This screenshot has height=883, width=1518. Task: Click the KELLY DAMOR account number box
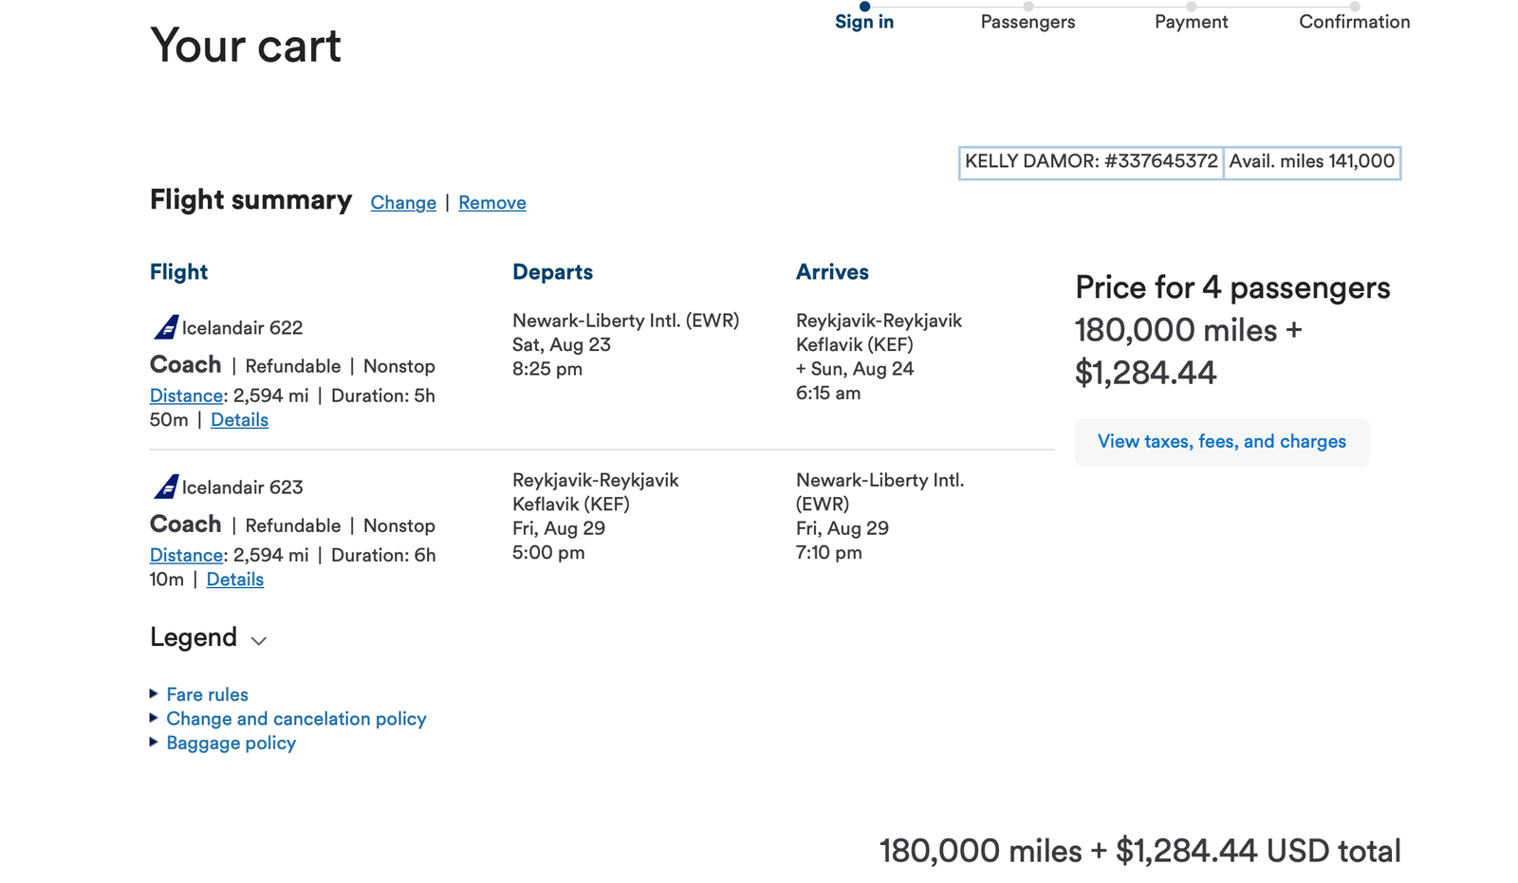click(1091, 162)
